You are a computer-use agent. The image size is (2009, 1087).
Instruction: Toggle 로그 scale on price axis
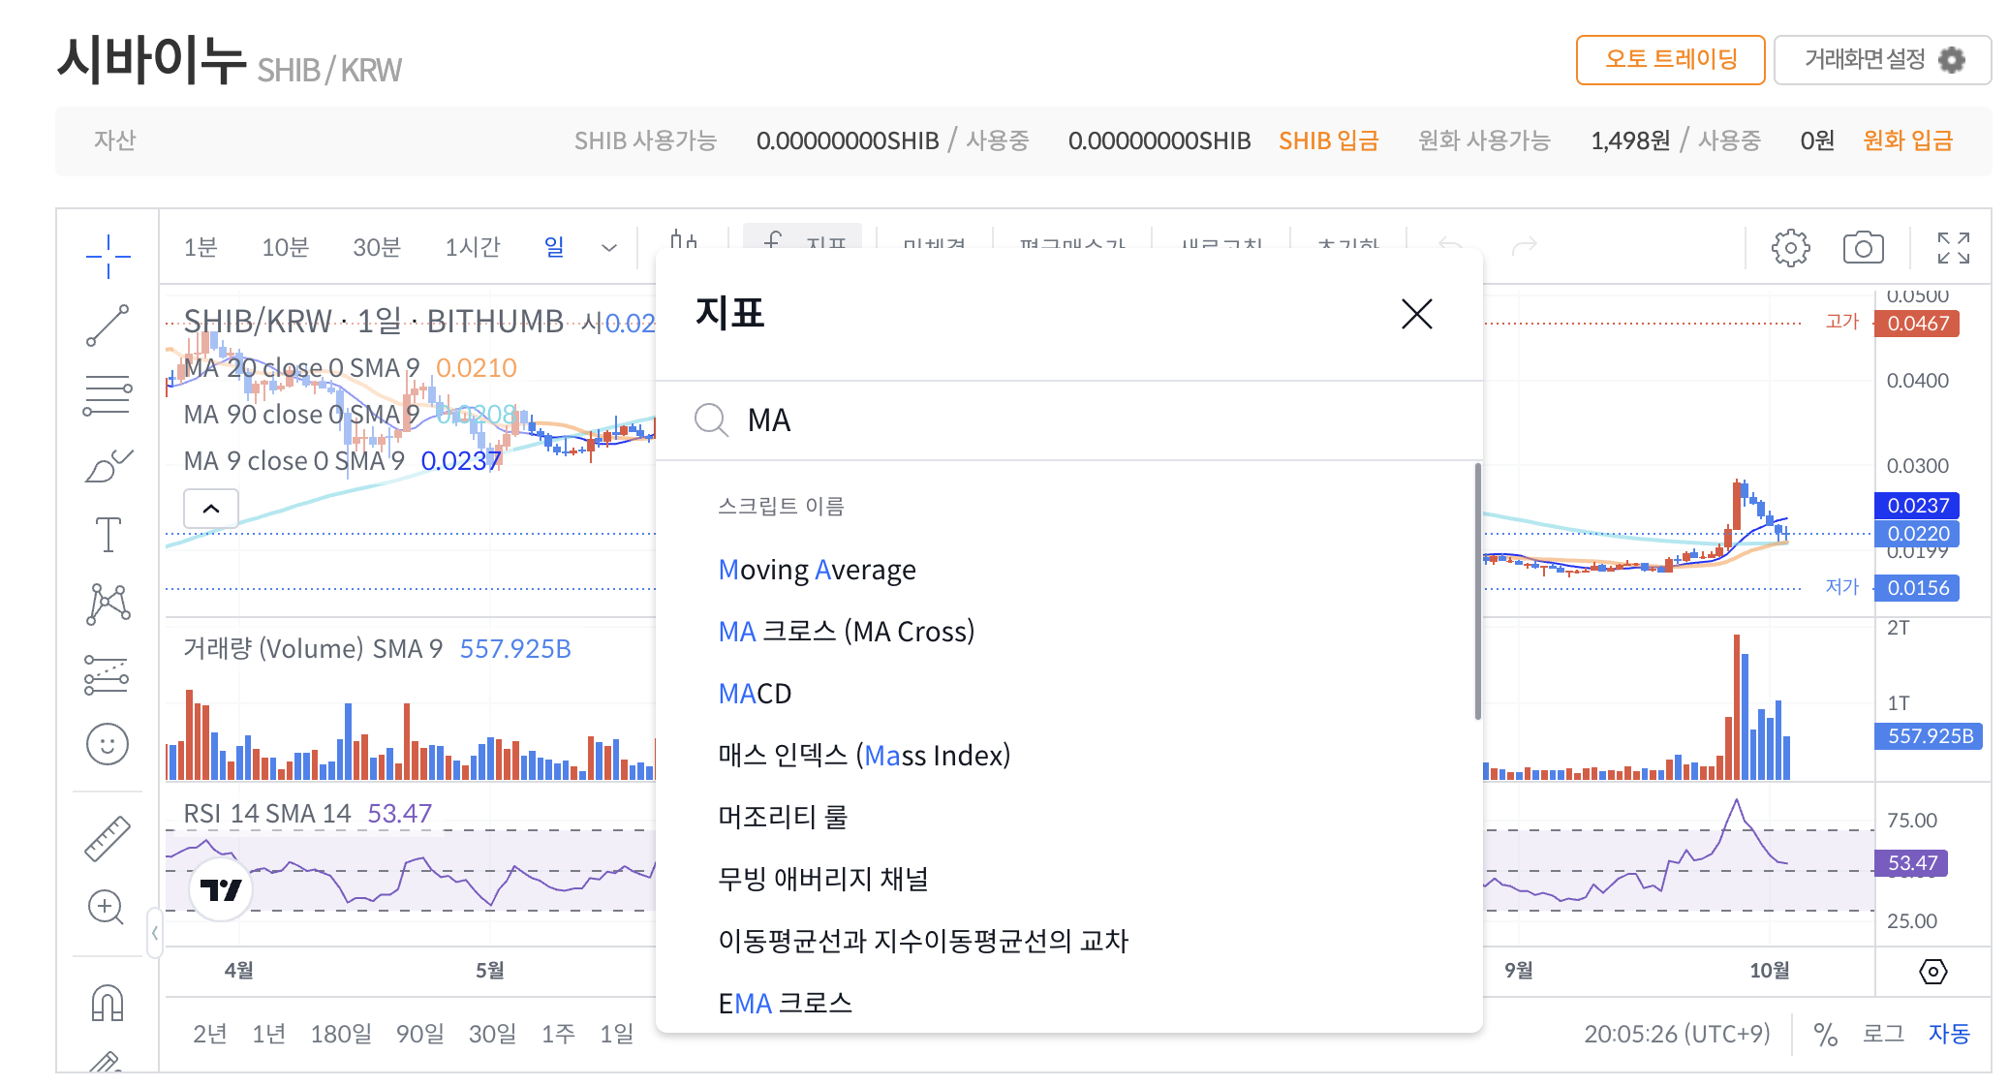coord(1883,1035)
